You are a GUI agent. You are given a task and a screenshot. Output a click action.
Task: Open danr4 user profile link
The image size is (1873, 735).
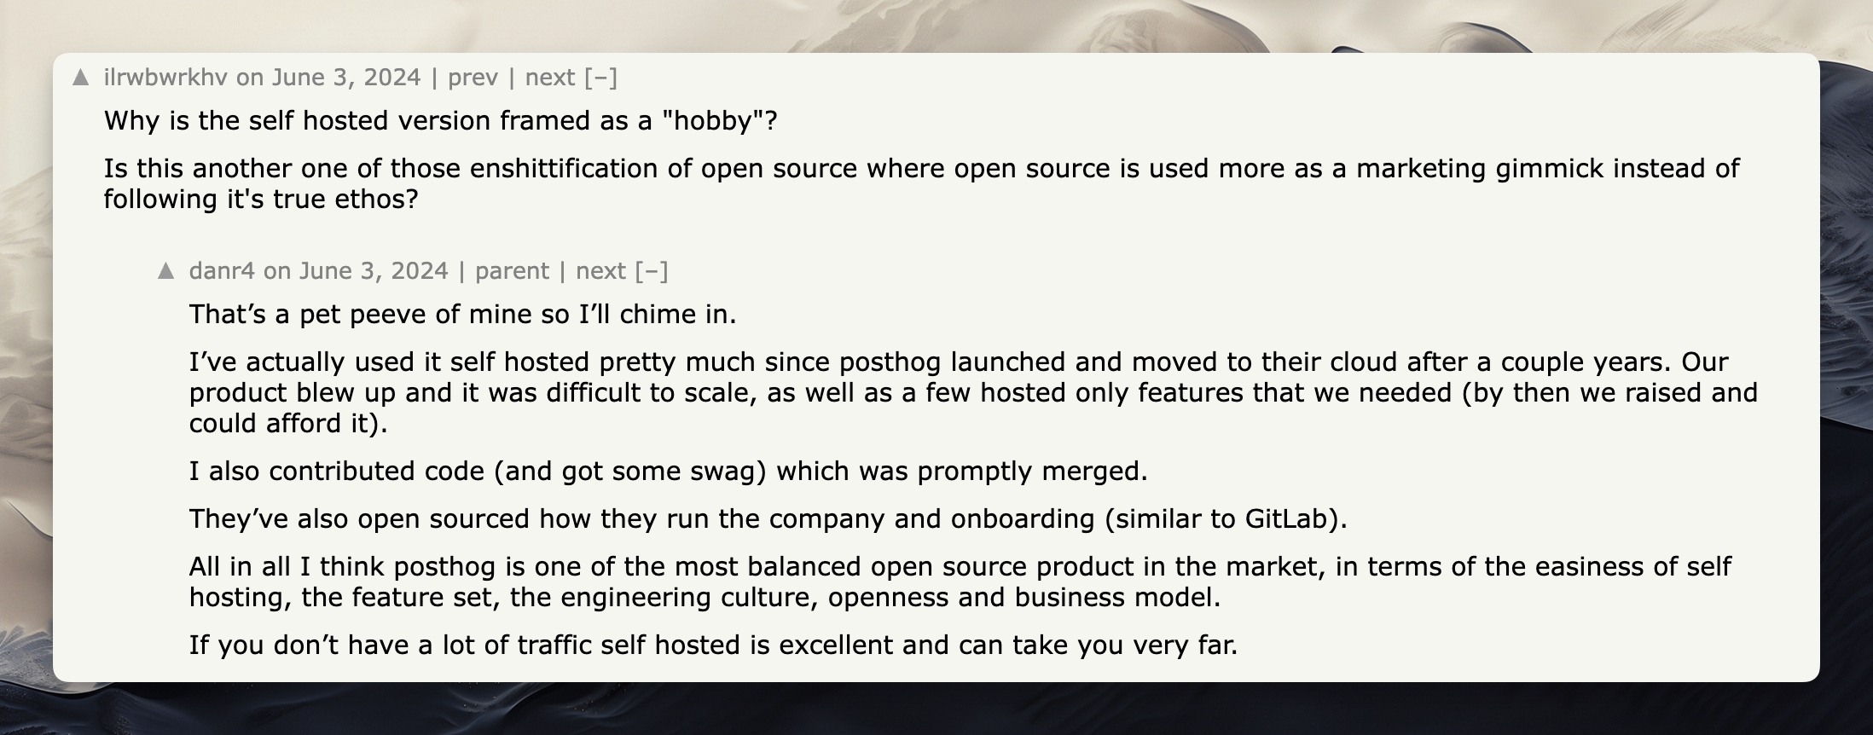click(x=222, y=271)
